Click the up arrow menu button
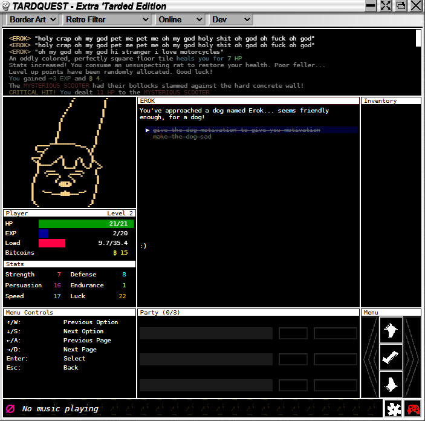This screenshot has height=421, width=425. tap(391, 330)
